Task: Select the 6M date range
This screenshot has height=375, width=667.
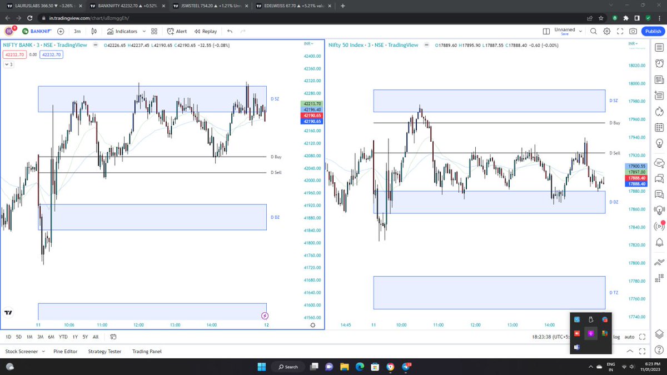Action: pos(51,337)
